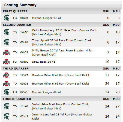Click the Michael Geiger 40 Yd play text
The height and width of the screenshot is (122, 123).
click(46, 18)
